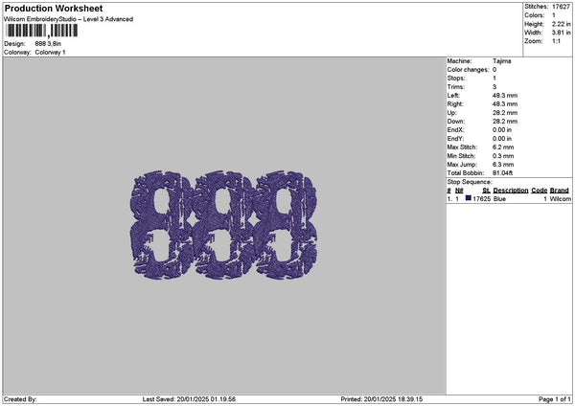Click the Machine value Tajima
575x406 pixels.
click(x=502, y=61)
